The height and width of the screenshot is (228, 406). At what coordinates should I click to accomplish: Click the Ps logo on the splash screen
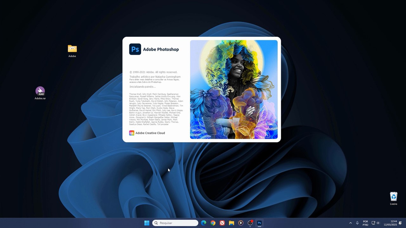(x=135, y=49)
